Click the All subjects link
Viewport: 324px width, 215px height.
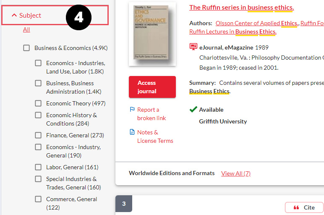tap(26, 29)
